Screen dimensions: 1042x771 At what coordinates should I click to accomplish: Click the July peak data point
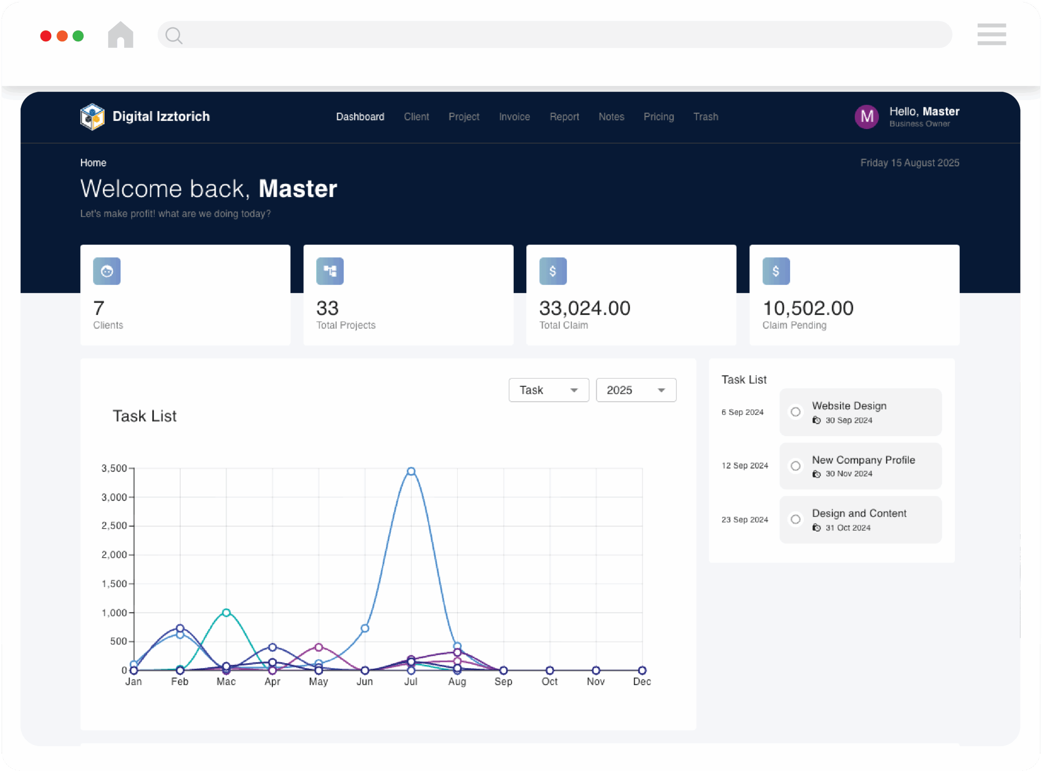(x=411, y=472)
